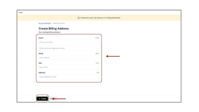The width and height of the screenshot is (199, 112).
Task: Select the Enter GSTIN input field
Action: click(x=69, y=58)
